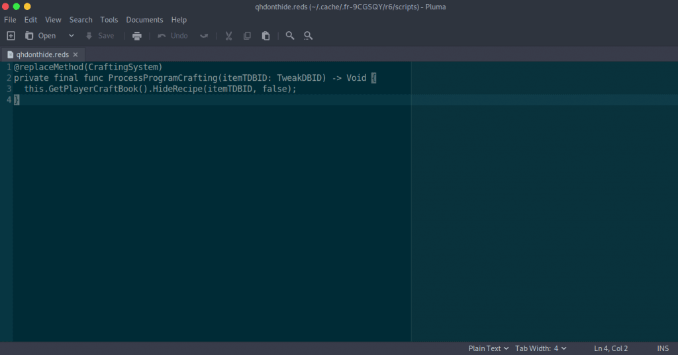Click the Copy icon in toolbar
This screenshot has width=678, height=355.
click(x=247, y=36)
